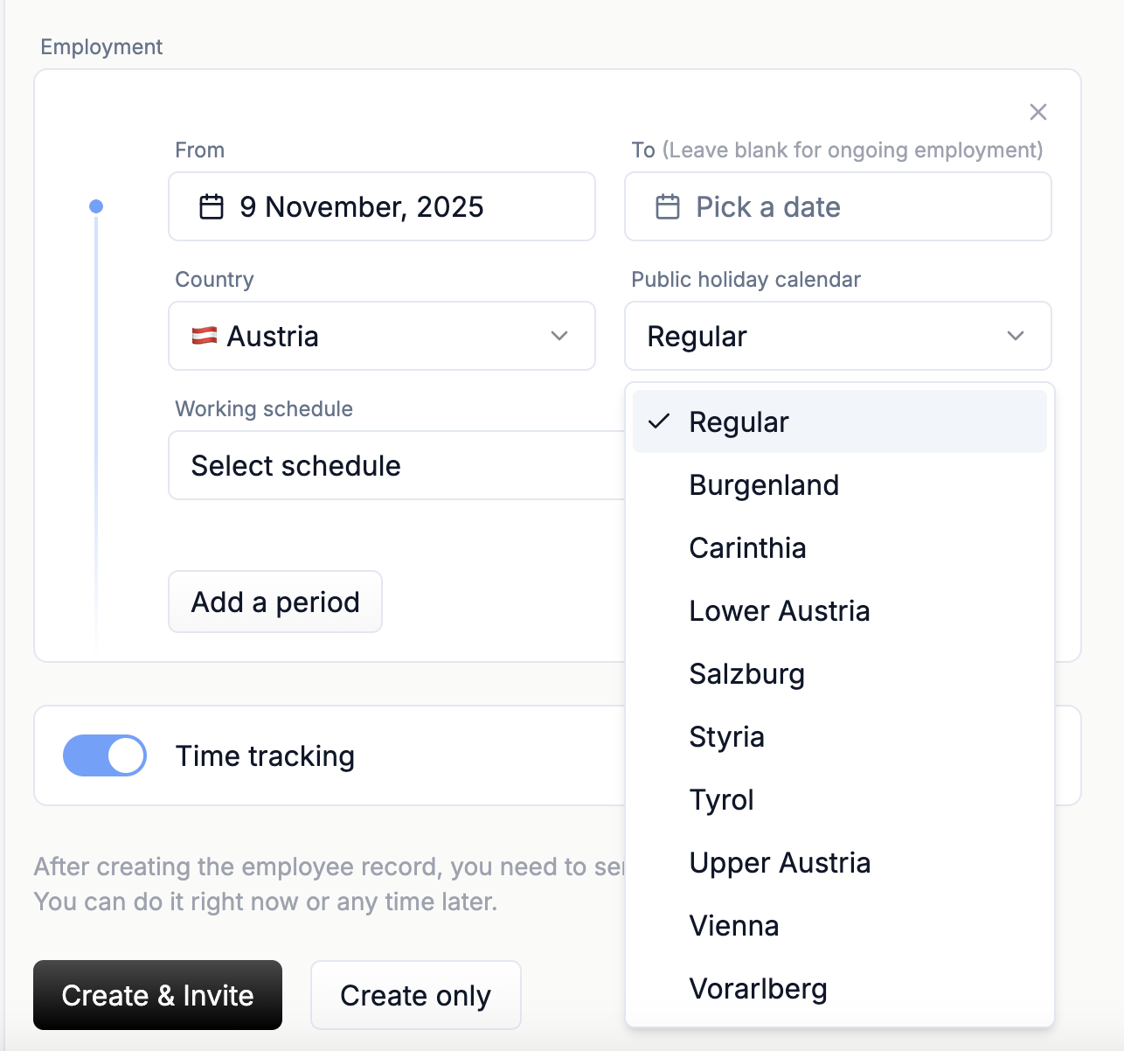The height and width of the screenshot is (1051, 1124).
Task: Pick Lower Austria in the list
Action: pos(779,611)
